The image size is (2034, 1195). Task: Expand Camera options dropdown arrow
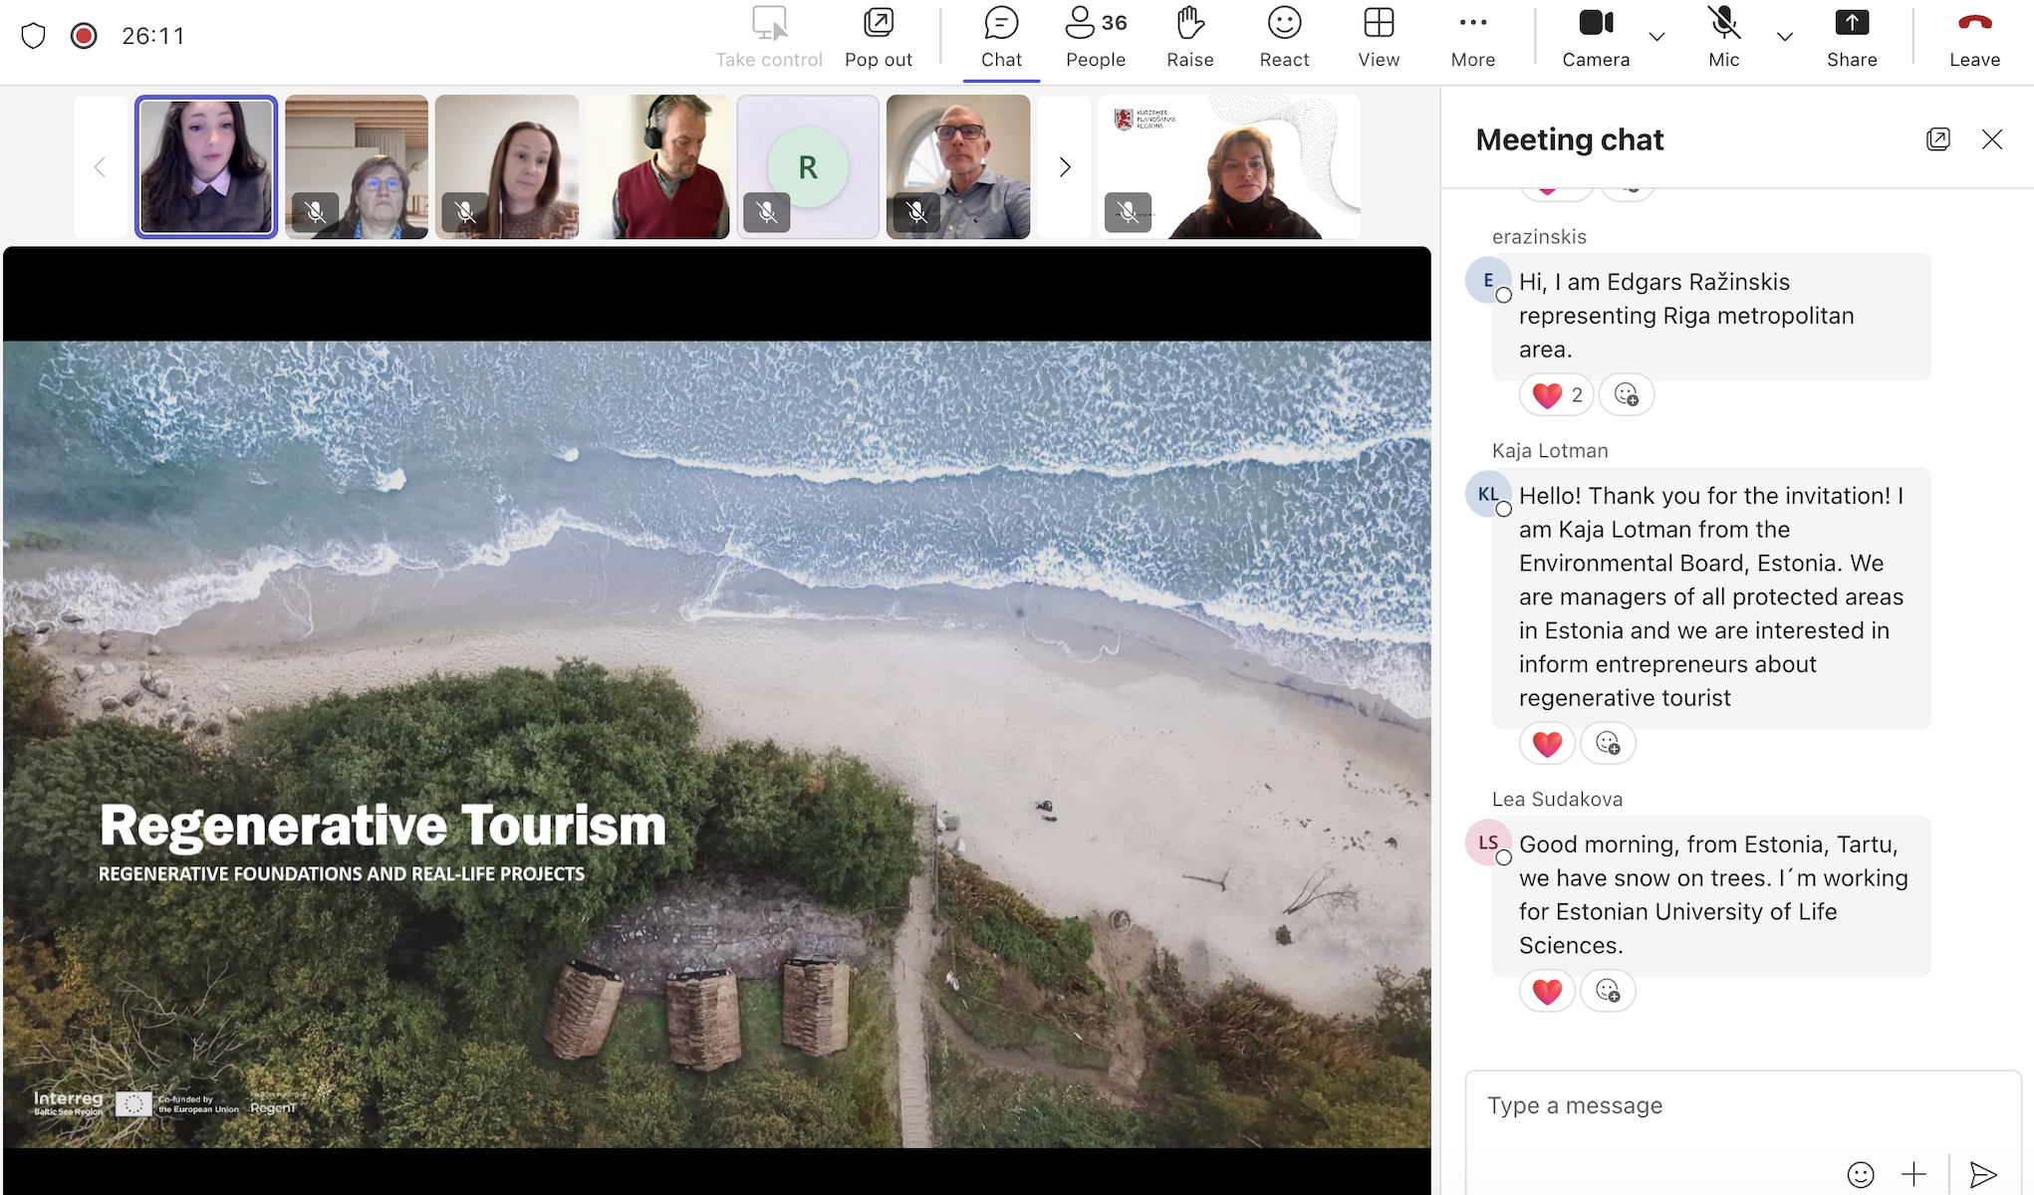click(x=1656, y=37)
